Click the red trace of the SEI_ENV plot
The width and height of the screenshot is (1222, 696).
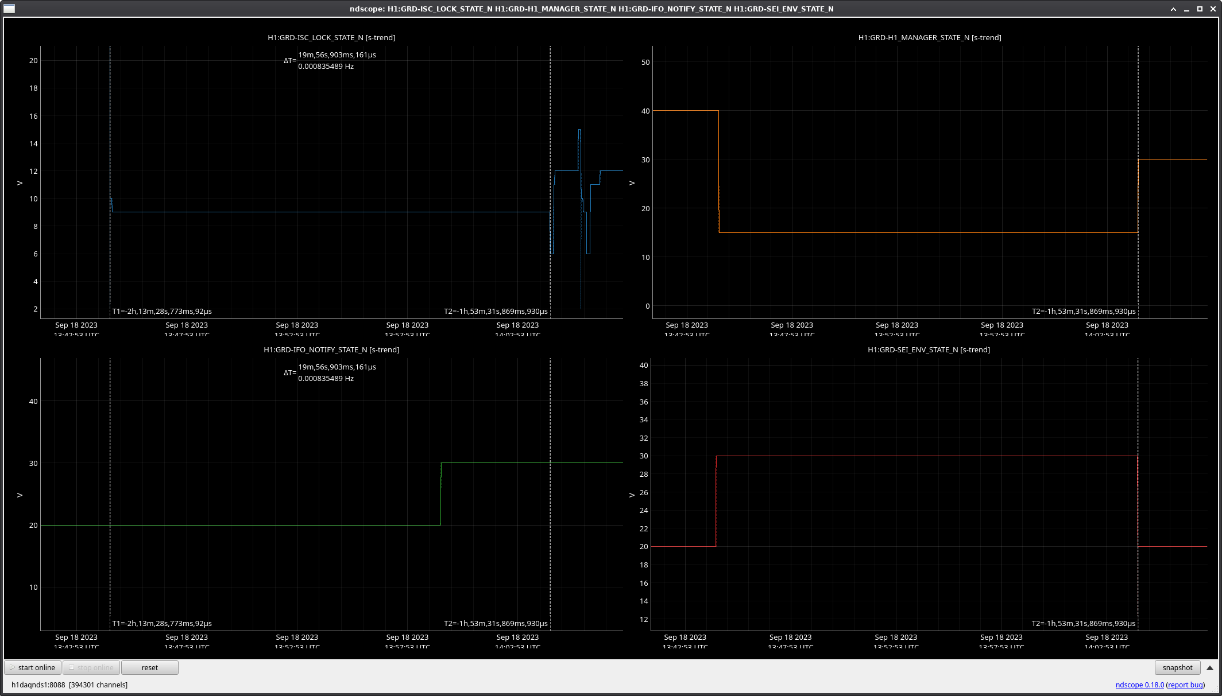(926, 456)
